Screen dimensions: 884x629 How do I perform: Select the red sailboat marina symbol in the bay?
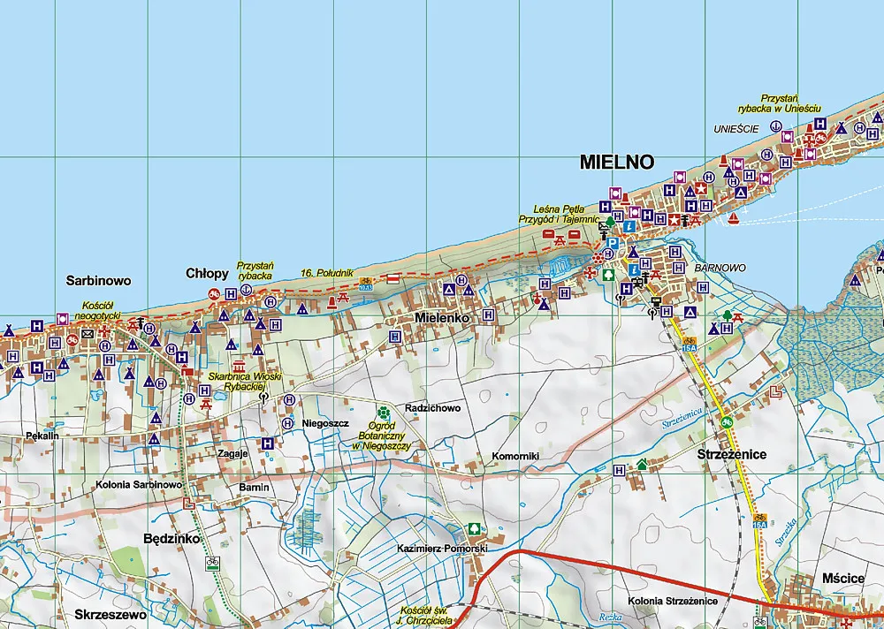(733, 218)
